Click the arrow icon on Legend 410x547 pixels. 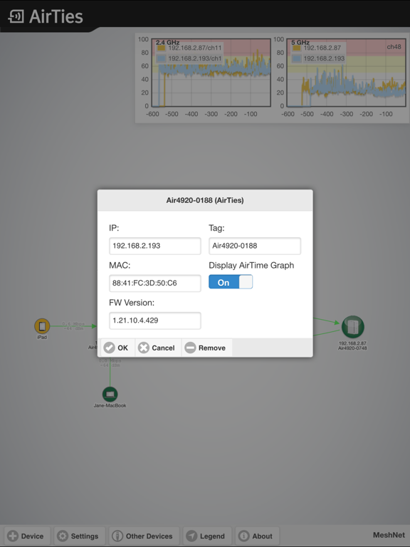point(191,536)
